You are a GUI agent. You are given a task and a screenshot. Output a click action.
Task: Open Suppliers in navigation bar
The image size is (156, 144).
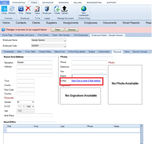(x=51, y=23)
